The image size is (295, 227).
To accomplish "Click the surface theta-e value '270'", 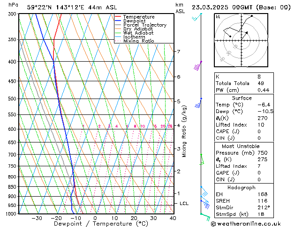I will [x=263, y=118].
